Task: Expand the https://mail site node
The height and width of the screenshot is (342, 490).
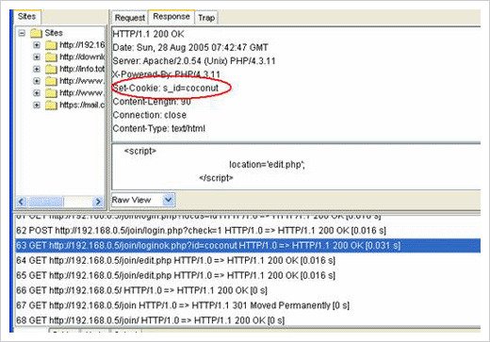Action: [37, 105]
